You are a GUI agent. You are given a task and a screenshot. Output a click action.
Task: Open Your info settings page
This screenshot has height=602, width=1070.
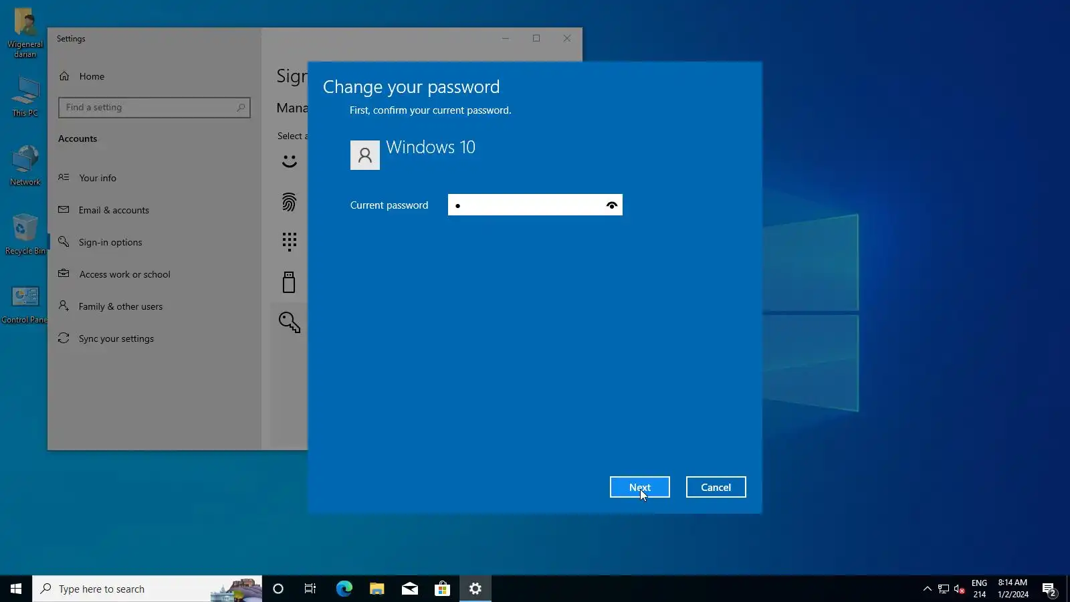tap(98, 178)
